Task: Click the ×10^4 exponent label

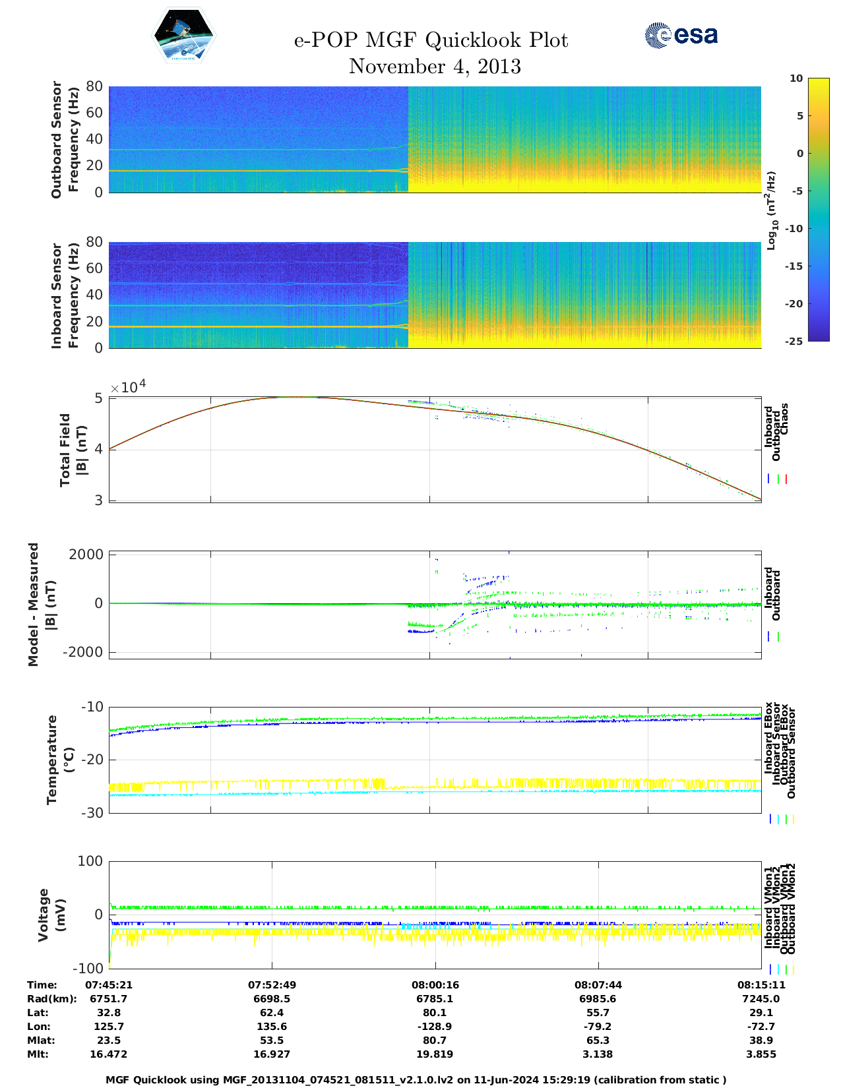Action: (128, 387)
